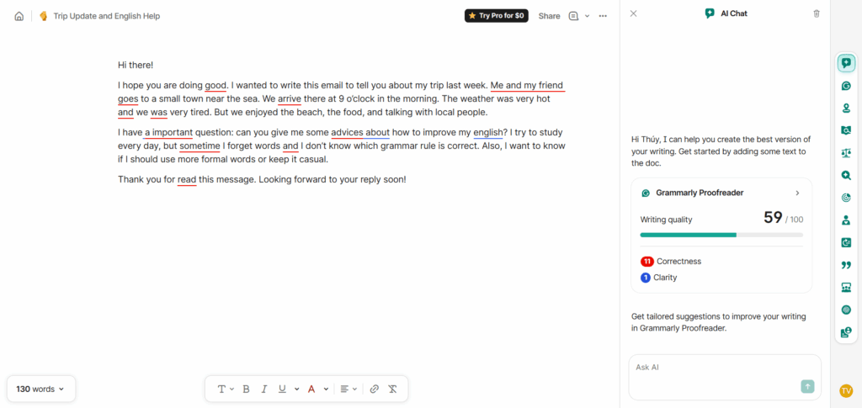Image resolution: width=862 pixels, height=408 pixels.
Task: Click the underlined word "sometime"
Action: pyautogui.click(x=200, y=146)
